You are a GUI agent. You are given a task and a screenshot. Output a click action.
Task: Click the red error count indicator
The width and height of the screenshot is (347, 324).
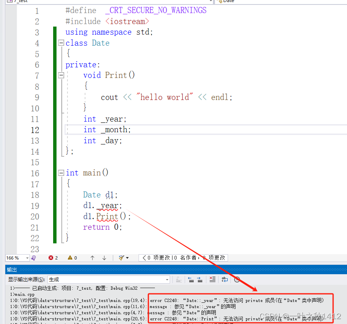[53, 258]
